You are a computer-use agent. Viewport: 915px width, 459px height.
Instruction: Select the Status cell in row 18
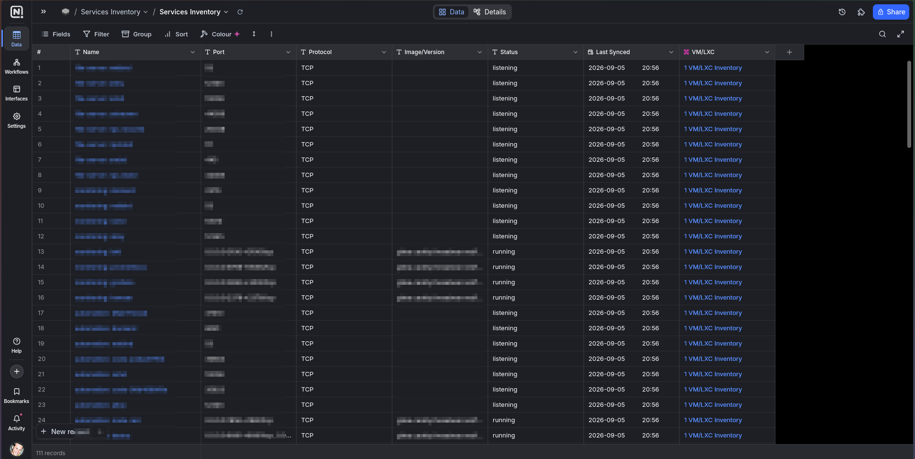coord(536,328)
